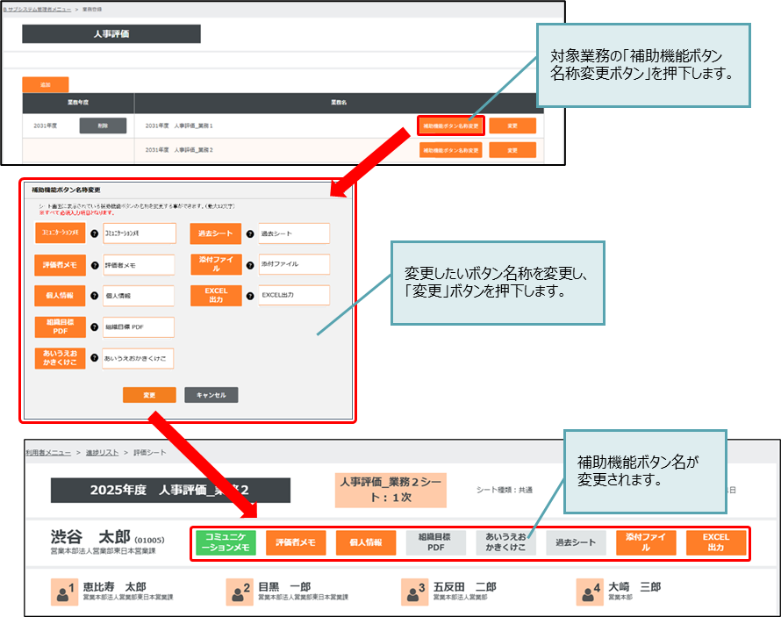Screen dimensions: 781x617
Task: Select evaluator 3 avatar for 五反田 二郎
Action: click(x=414, y=592)
